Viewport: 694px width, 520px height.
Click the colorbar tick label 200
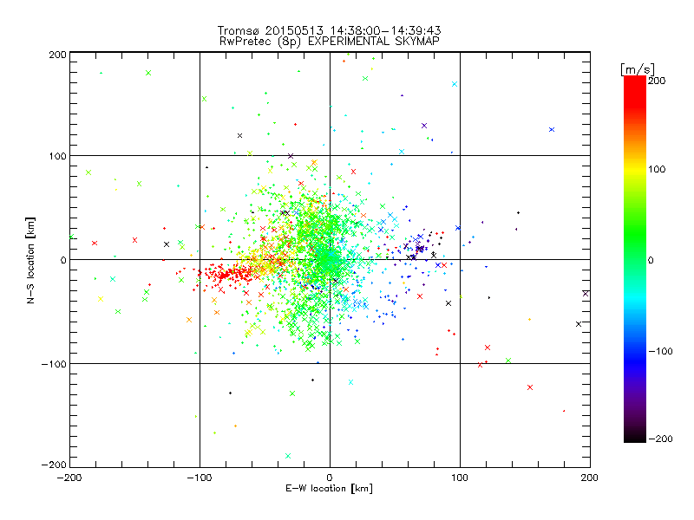pos(657,81)
